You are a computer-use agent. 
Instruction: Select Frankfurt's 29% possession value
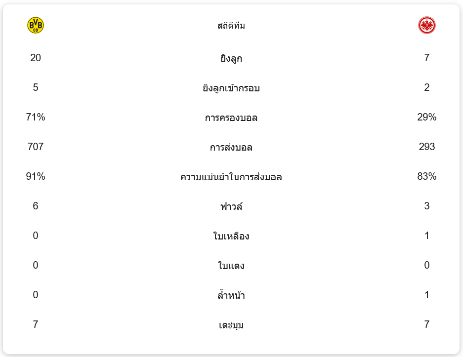426,117
